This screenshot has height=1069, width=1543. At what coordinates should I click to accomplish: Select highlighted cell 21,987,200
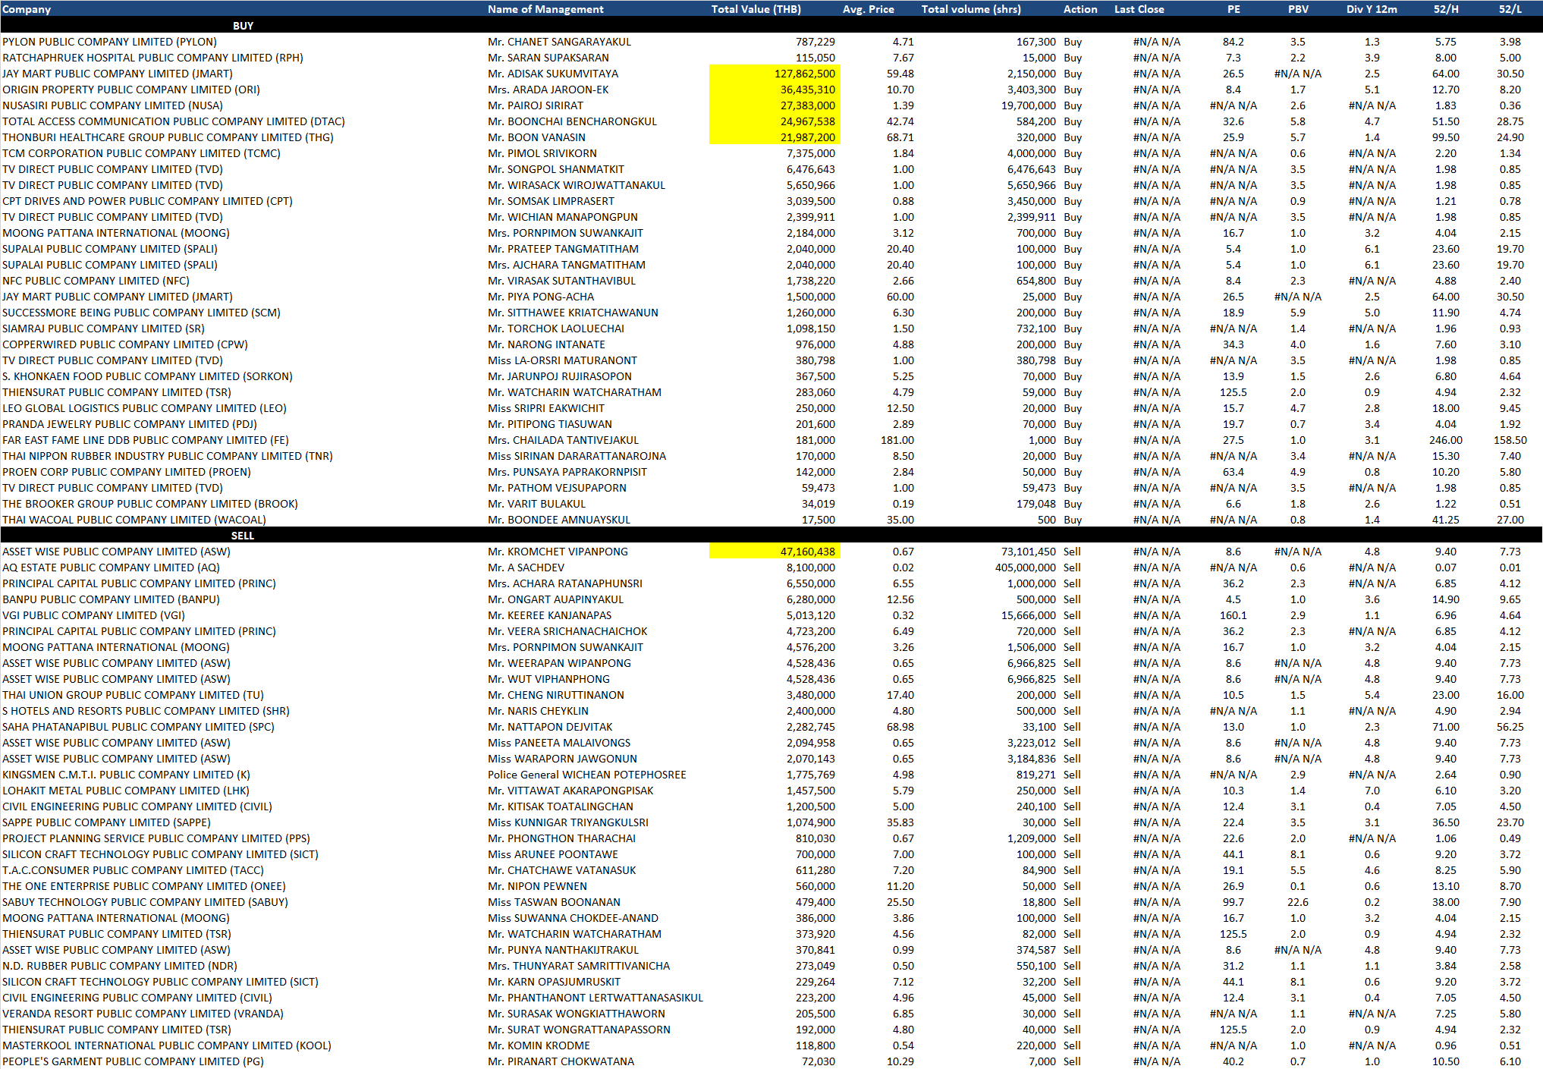point(775,137)
